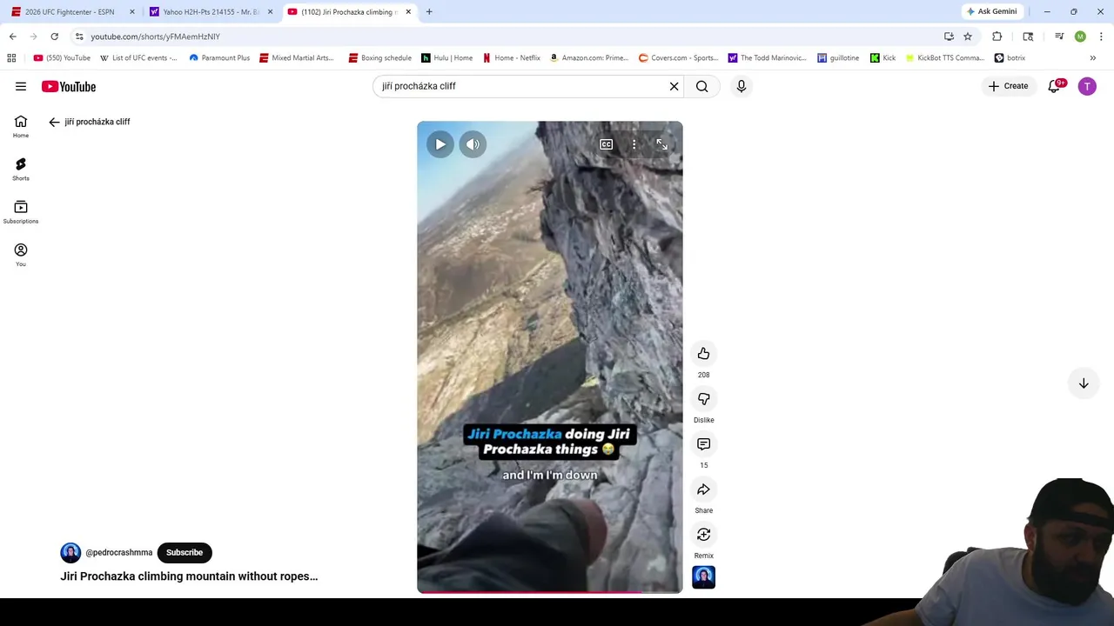Open The Todd Marinovich bookmark
1114x626 pixels.
(x=768, y=58)
